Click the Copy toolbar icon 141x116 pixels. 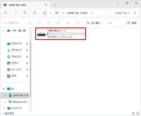(x=39, y=23)
